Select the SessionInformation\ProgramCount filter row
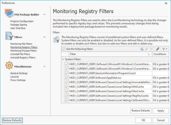Viewport: 171px width, 125px height. tap(117, 73)
